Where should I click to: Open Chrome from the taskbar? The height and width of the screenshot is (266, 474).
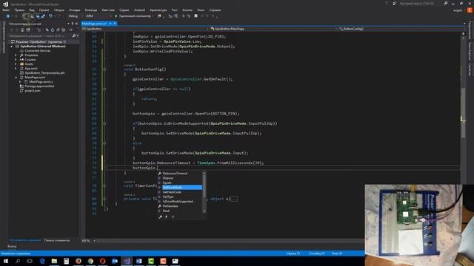point(90,261)
